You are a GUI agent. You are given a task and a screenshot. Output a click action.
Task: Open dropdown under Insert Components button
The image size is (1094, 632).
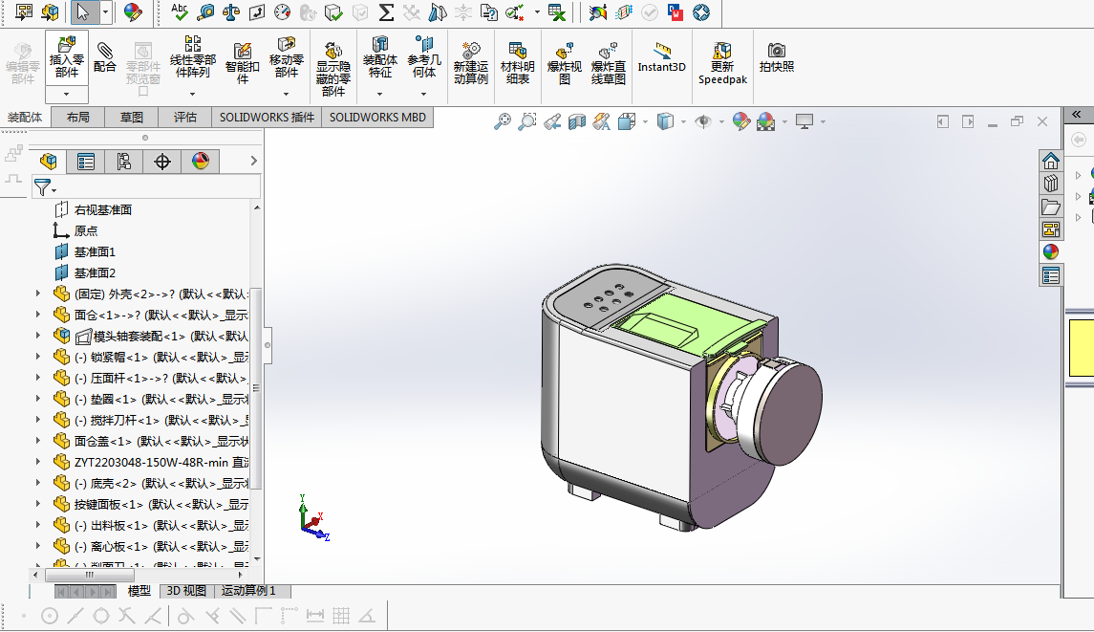coord(66,95)
